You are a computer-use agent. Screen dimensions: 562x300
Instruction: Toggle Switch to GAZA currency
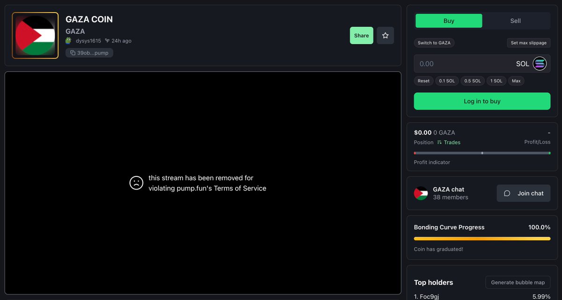434,43
